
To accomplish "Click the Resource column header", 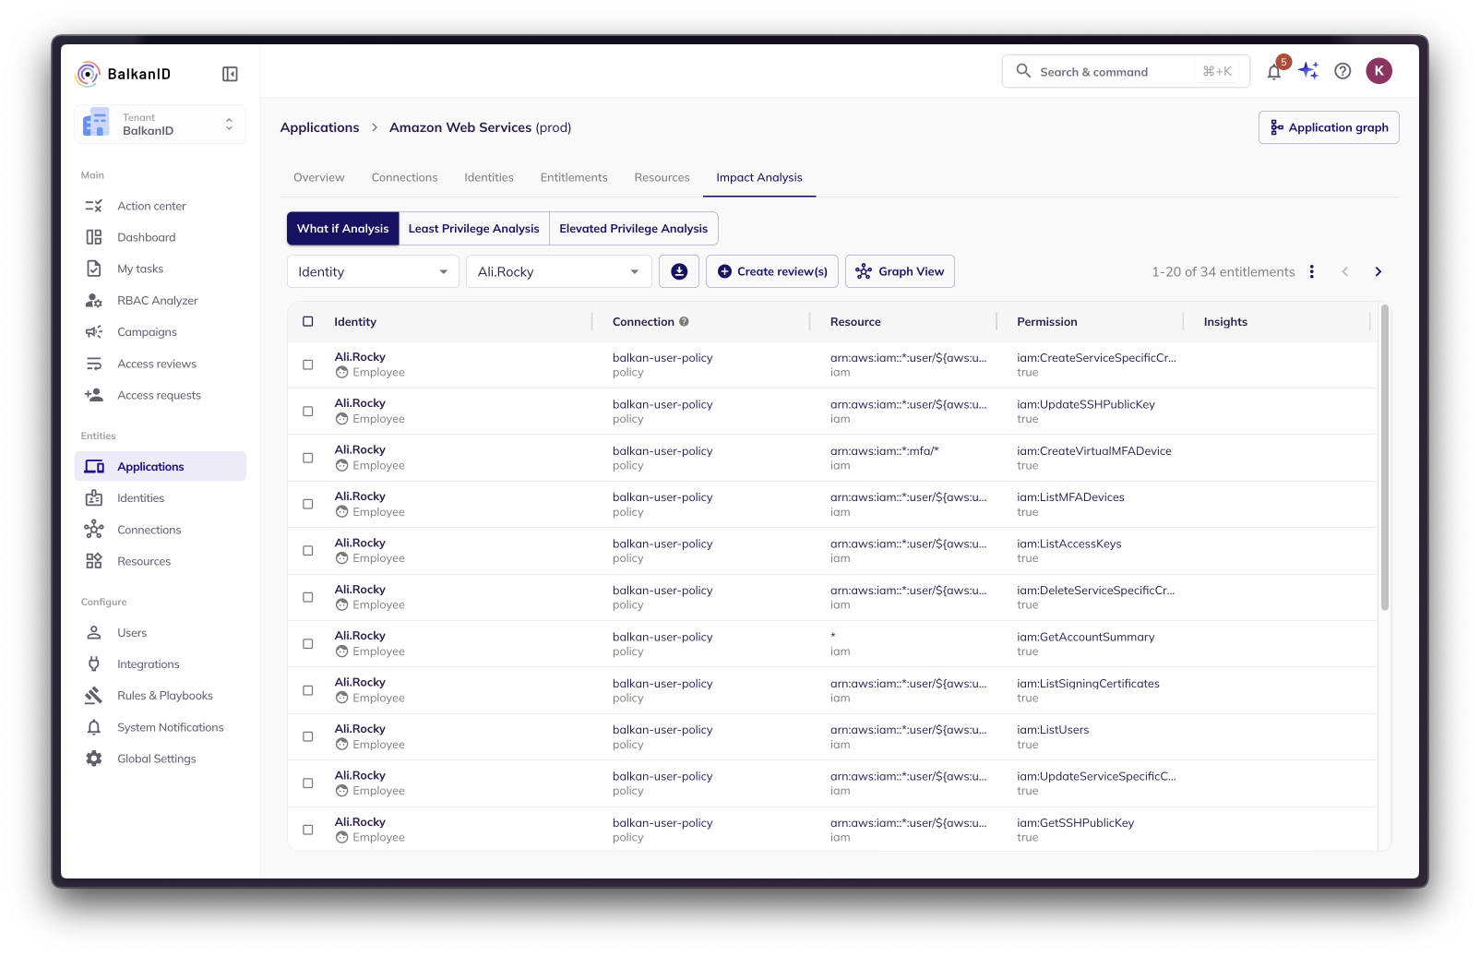I will pyautogui.click(x=855, y=322).
